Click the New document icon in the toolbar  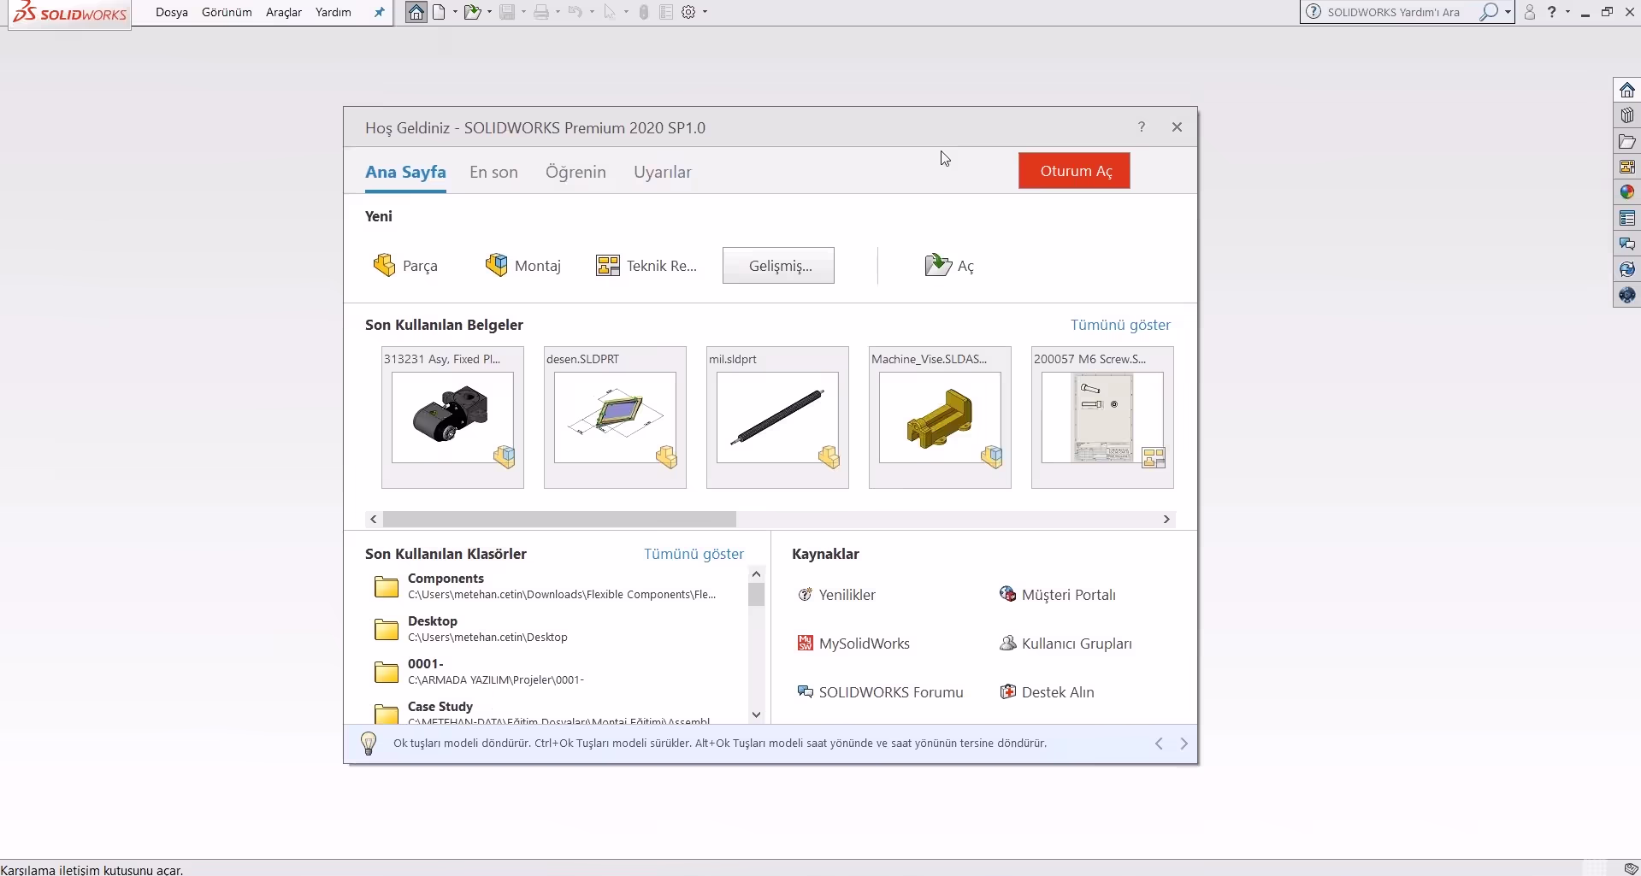pos(439,12)
